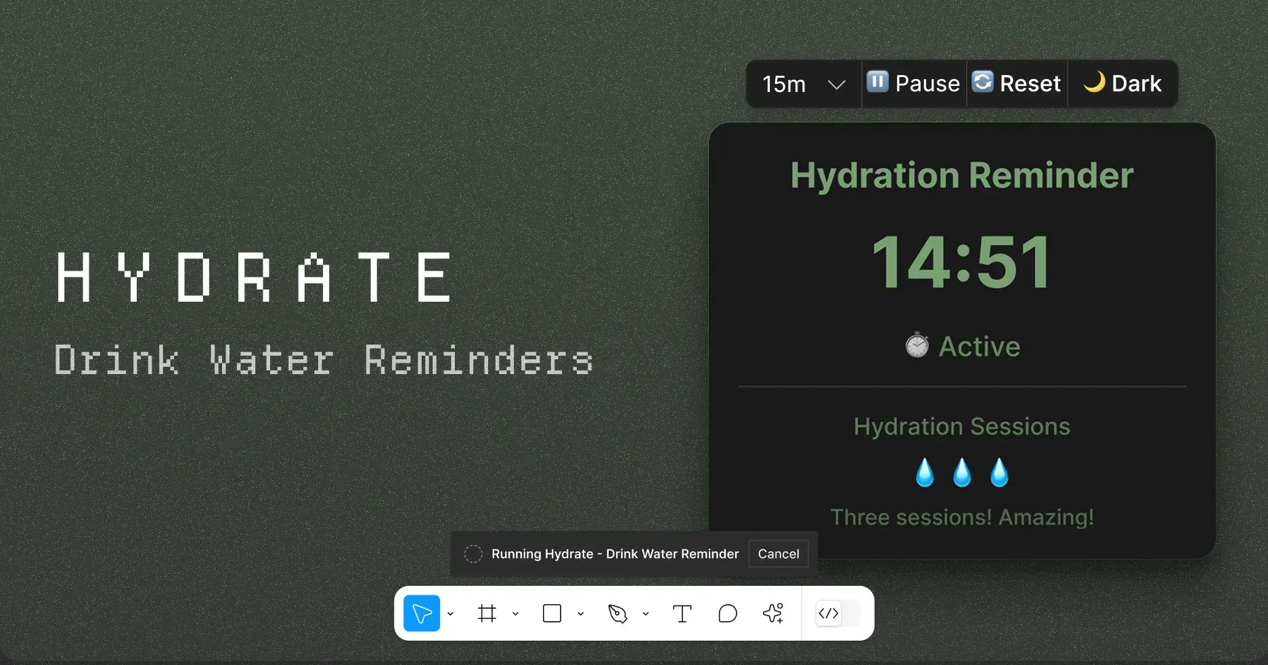Expand the Frame tool options chevron
This screenshot has width=1268, height=665.
point(515,614)
